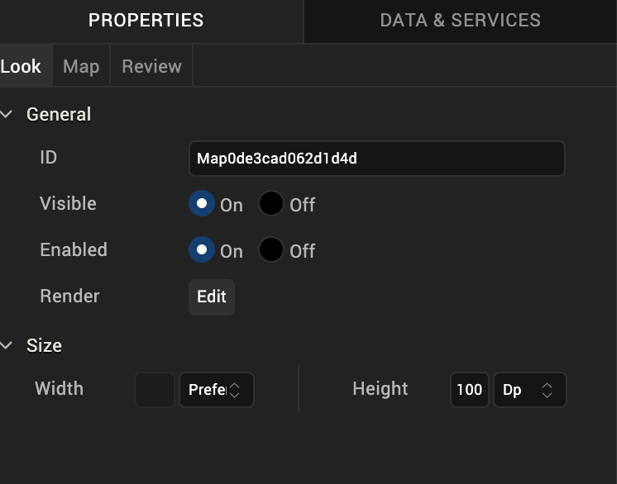Screen dimensions: 617x484
Task: Open the Width unit dropdown
Action: coord(217,390)
